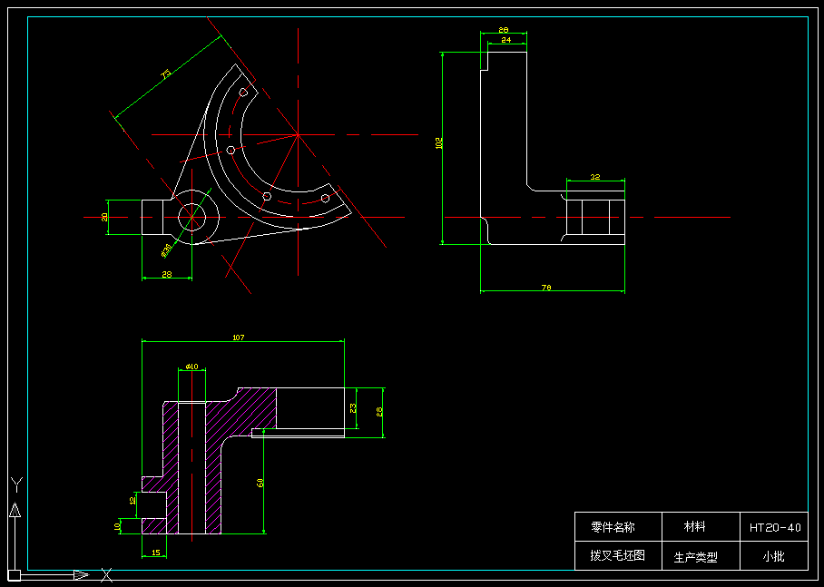This screenshot has height=587, width=824.
Task: Click the "材料" title block cell
Action: tap(701, 526)
